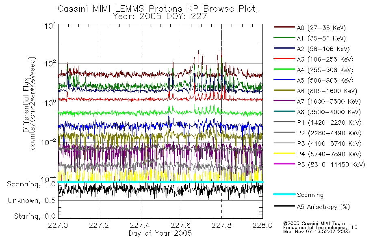Click the x-axis tick label 227.8
This screenshot has height=243, width=386.
221,225
